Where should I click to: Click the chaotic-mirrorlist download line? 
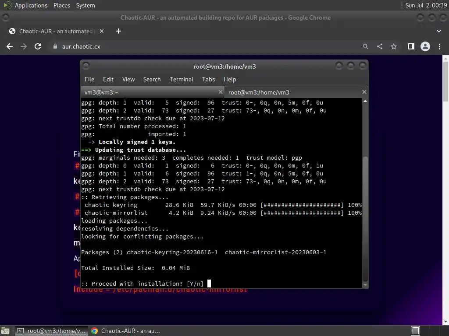221,213
